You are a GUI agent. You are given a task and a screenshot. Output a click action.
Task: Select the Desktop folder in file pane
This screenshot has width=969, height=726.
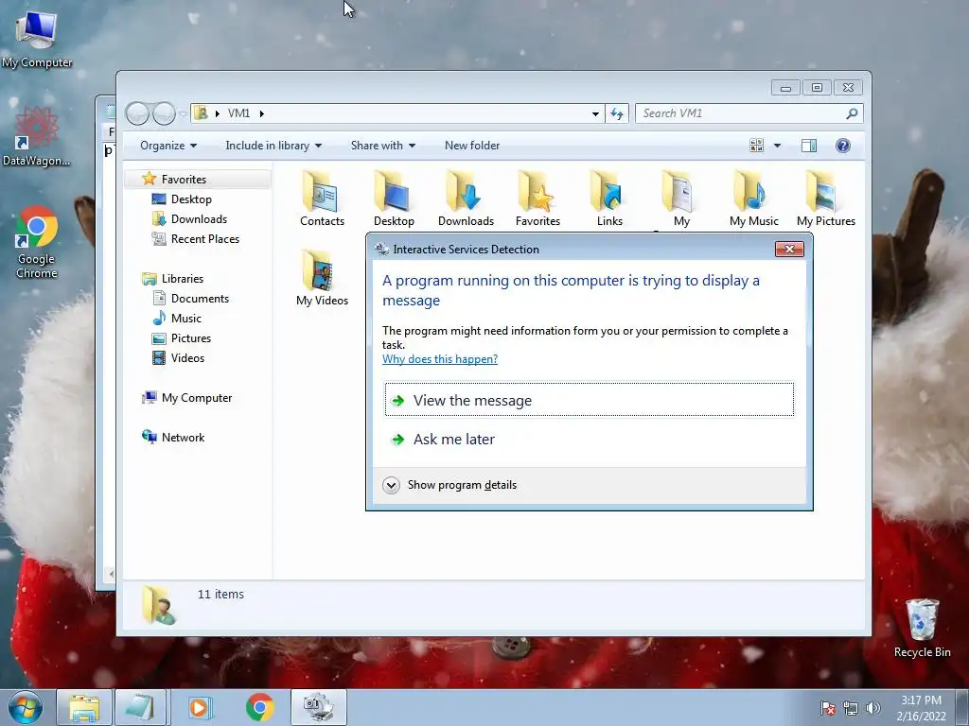point(394,199)
